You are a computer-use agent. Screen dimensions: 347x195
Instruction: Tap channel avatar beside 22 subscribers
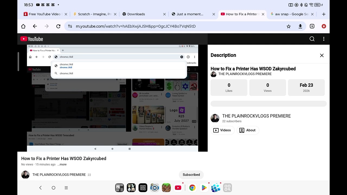point(215,118)
